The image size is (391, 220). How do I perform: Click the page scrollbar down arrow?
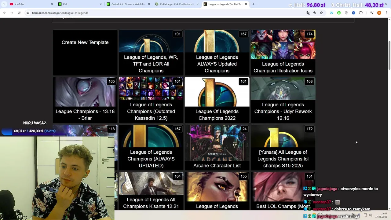point(389,208)
